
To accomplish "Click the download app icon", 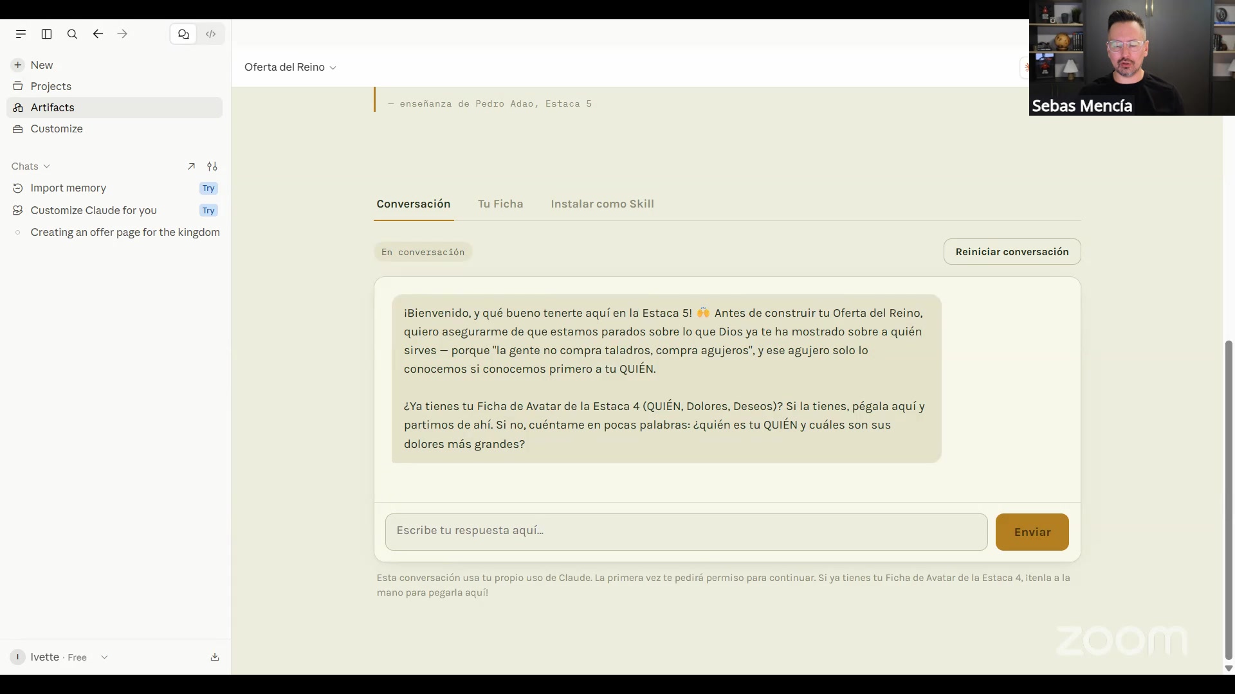I will coord(215,657).
